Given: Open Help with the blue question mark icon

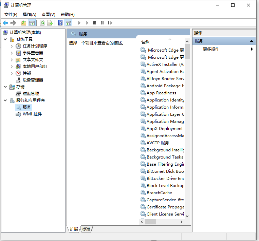Looking at the screenshot, I should (x=60, y=23).
